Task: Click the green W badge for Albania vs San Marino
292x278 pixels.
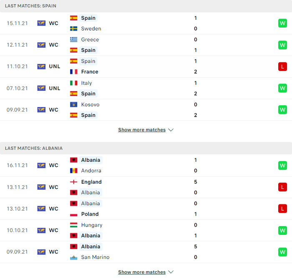Action: pos(282,252)
